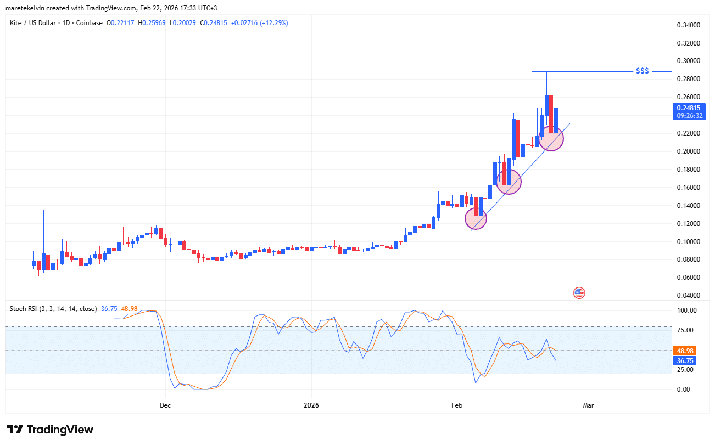This screenshot has width=715, height=446.
Task: Click the '2026' label on the time axis
Action: [x=311, y=405]
